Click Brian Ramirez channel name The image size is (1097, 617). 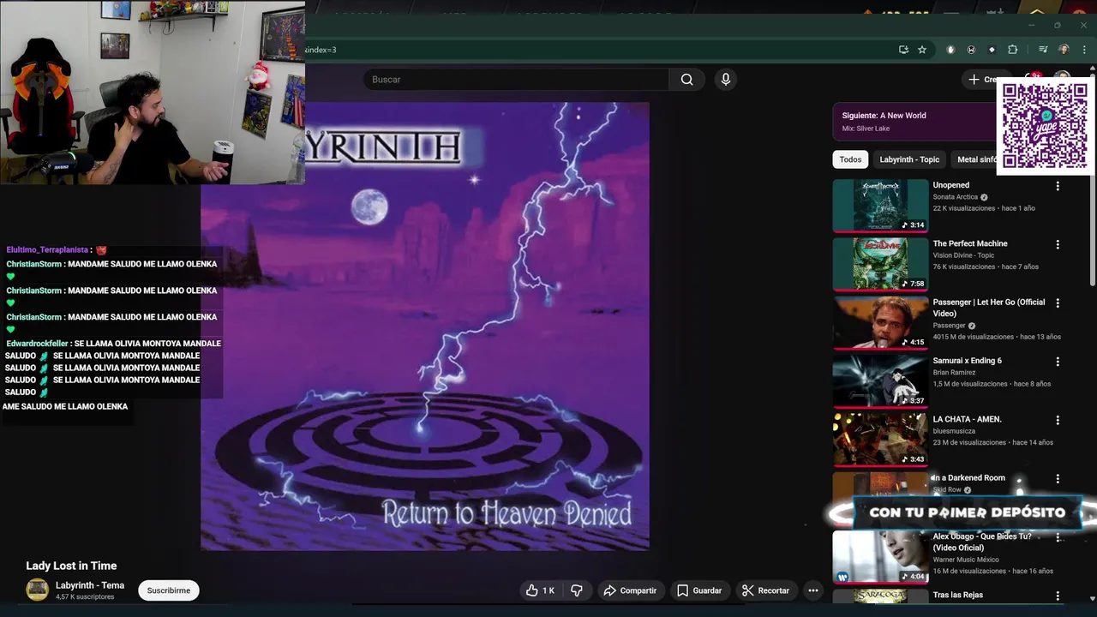point(954,373)
